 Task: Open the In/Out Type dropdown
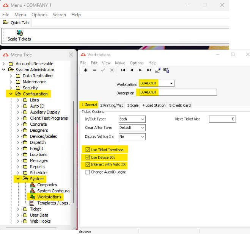[x=143, y=119]
